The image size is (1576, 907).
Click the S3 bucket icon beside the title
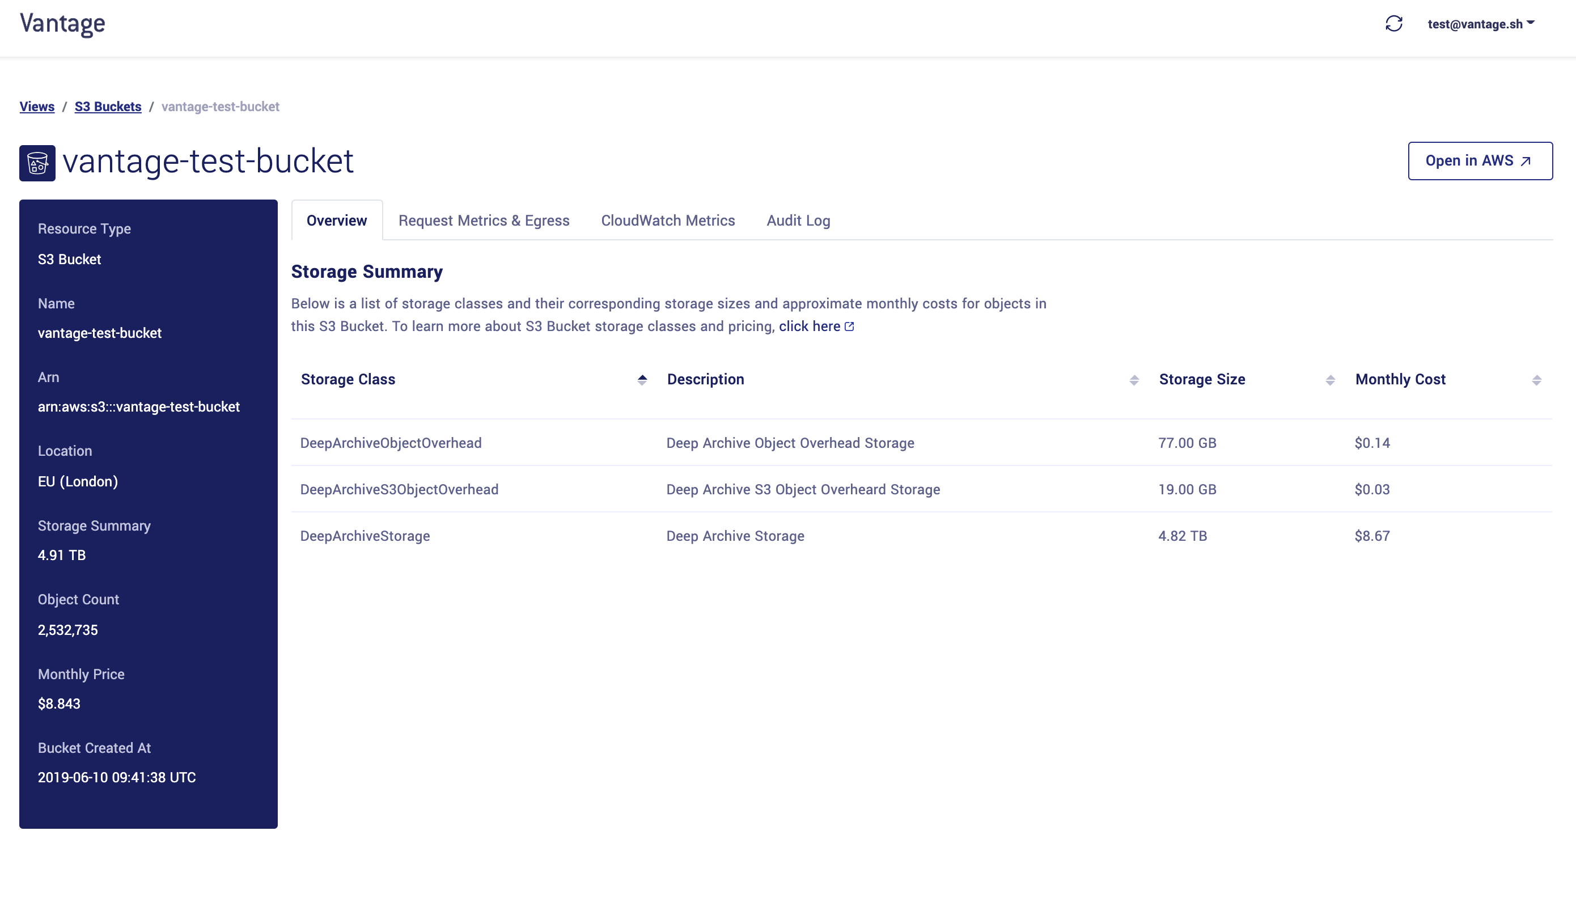coord(37,164)
